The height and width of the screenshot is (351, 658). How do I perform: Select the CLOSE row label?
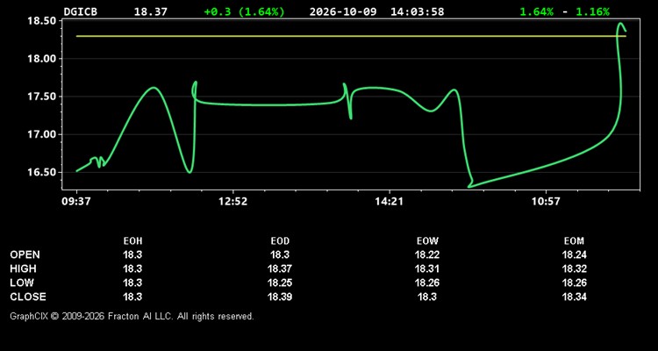click(x=28, y=297)
